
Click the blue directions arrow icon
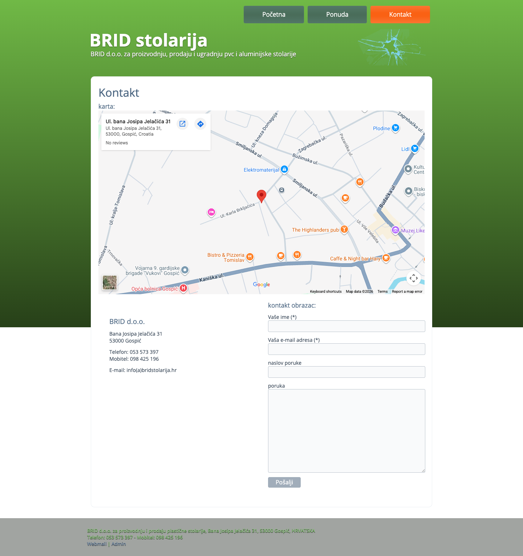tap(200, 124)
